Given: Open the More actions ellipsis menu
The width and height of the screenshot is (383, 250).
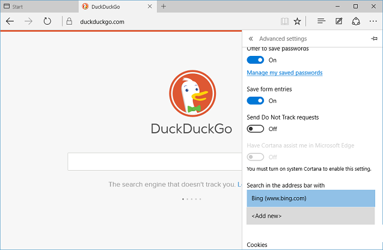Looking at the screenshot, I should click(373, 22).
